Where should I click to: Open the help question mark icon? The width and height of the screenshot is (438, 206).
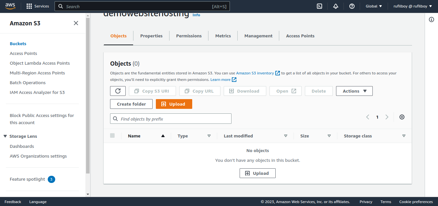[x=352, y=6]
